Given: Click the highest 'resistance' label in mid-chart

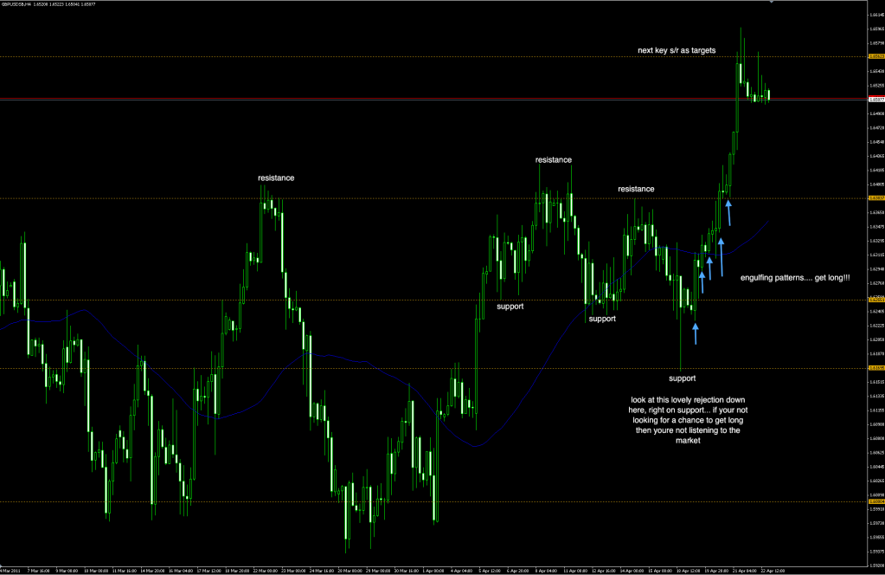Looking at the screenshot, I should 553,159.
